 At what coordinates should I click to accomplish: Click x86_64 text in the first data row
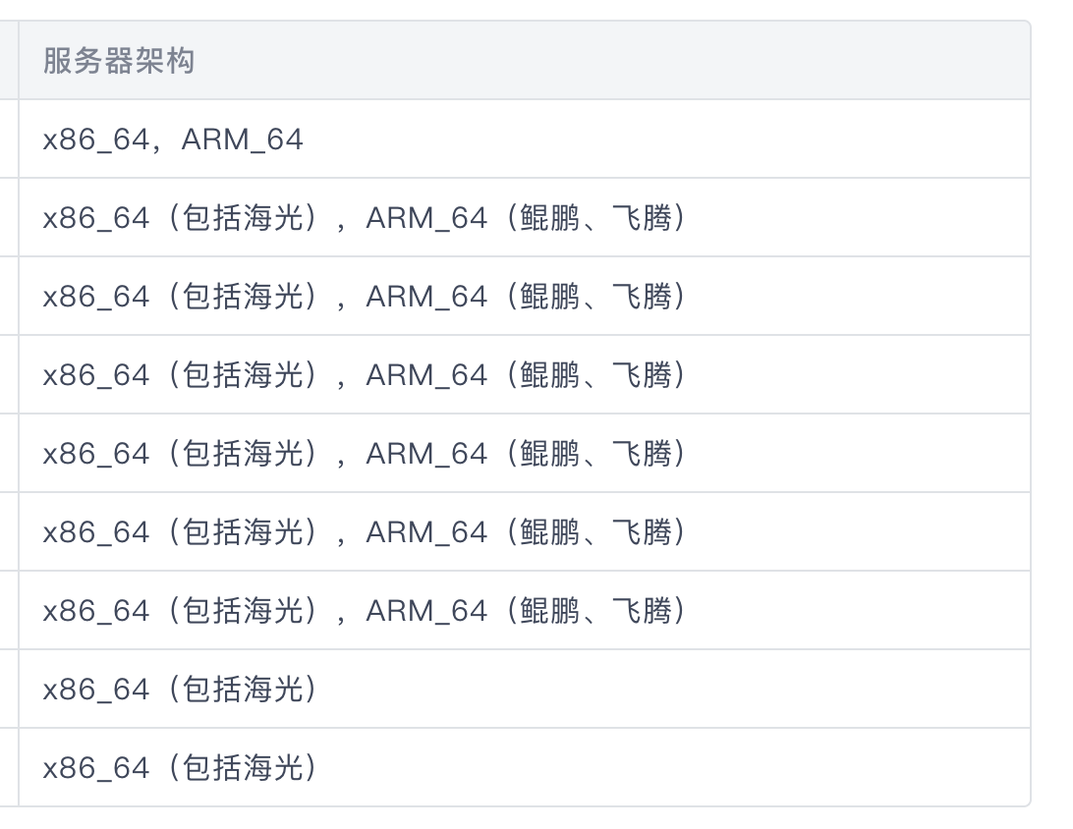point(96,139)
